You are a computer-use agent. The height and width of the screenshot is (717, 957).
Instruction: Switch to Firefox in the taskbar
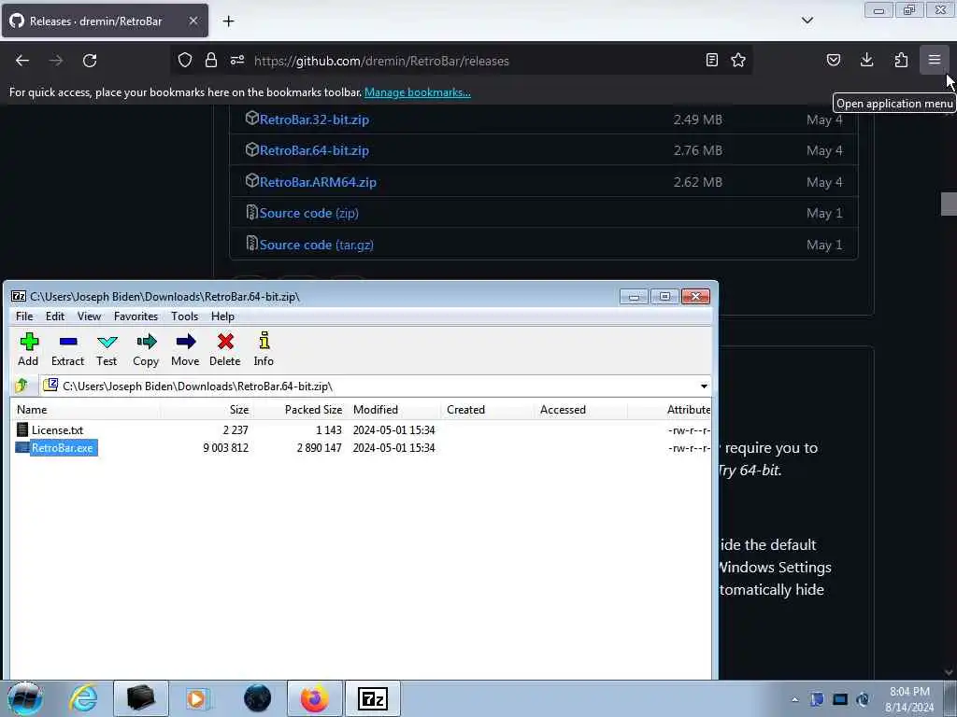tap(314, 698)
